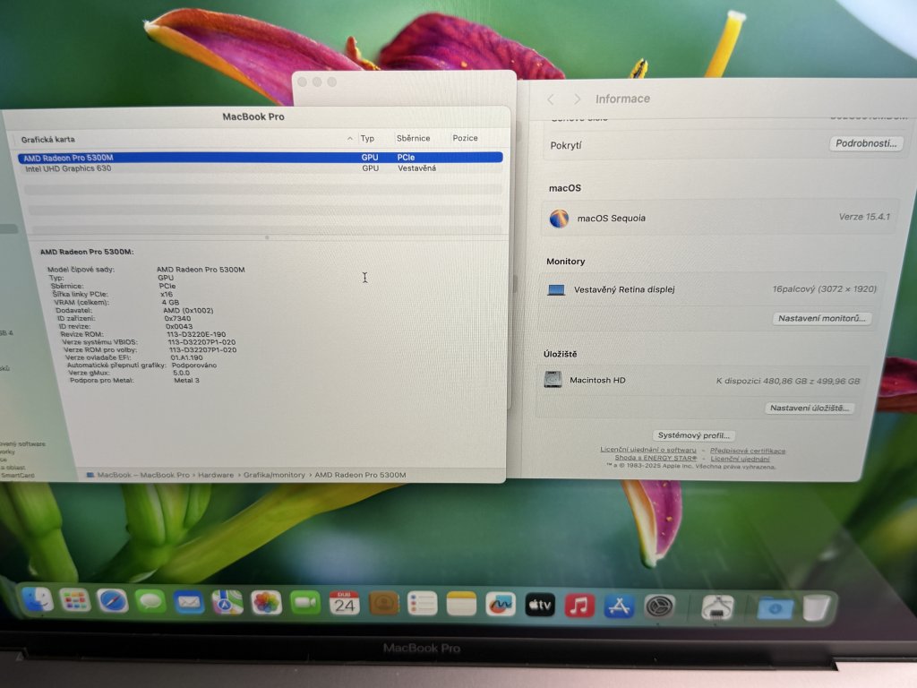
Task: Open Reminders from the Dock
Action: (x=423, y=605)
